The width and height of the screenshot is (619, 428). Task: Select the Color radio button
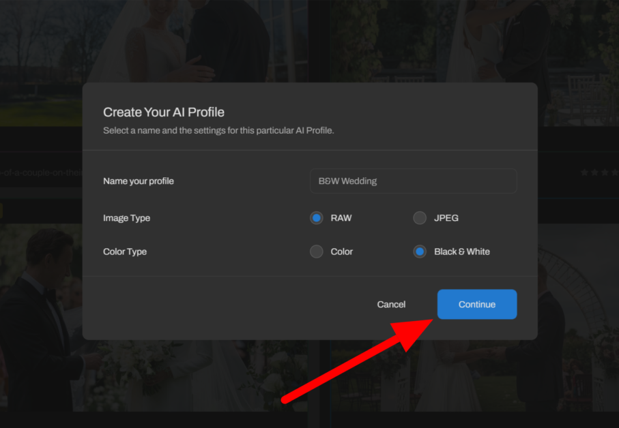316,251
